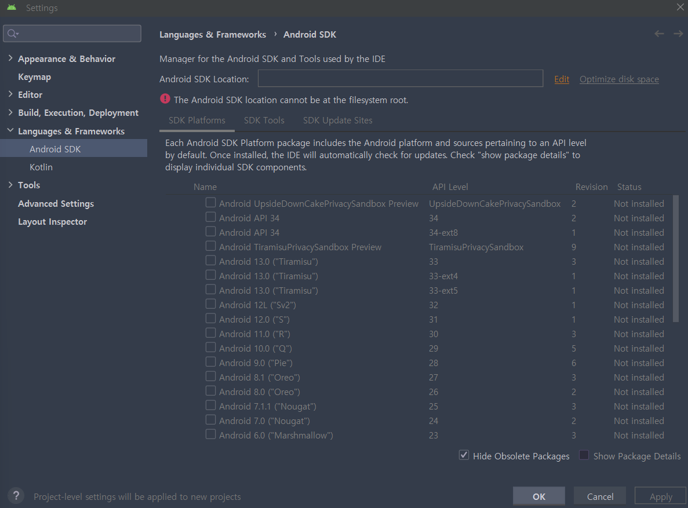Screen dimensions: 688x508
Task: Open help with the question mark icon
Action: click(16, 496)
